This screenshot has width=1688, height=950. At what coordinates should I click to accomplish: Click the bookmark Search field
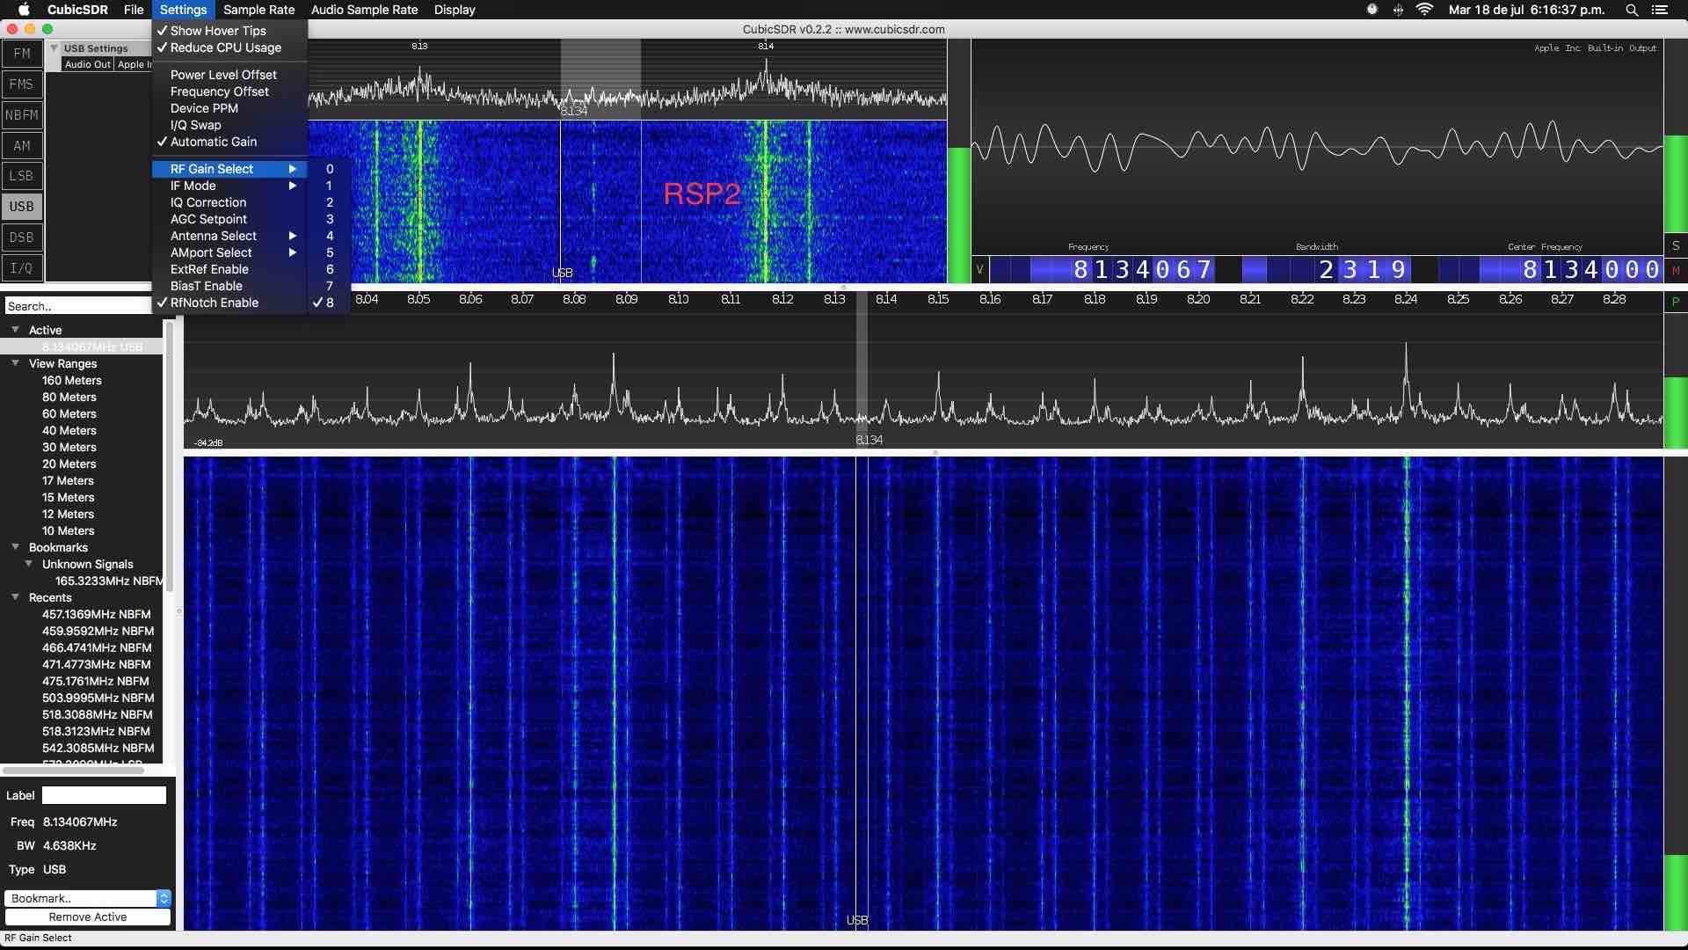(77, 306)
